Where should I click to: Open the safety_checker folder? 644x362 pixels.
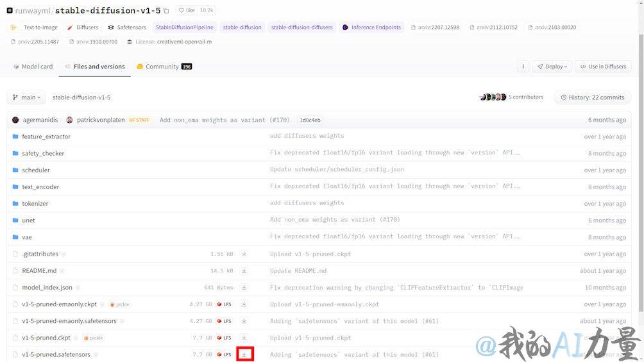click(43, 153)
